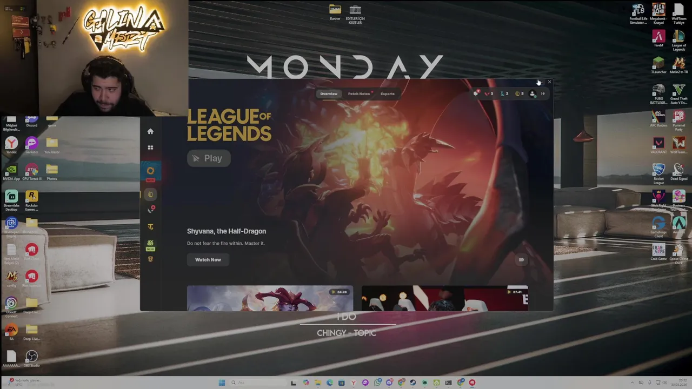Image resolution: width=692 pixels, height=389 pixels.
Task: Open the EDİTLER İÇİN KESİTLER desktop folder
Action: (355, 14)
